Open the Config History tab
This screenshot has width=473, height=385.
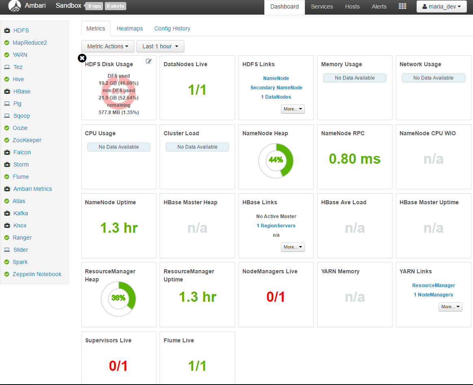pyautogui.click(x=172, y=28)
